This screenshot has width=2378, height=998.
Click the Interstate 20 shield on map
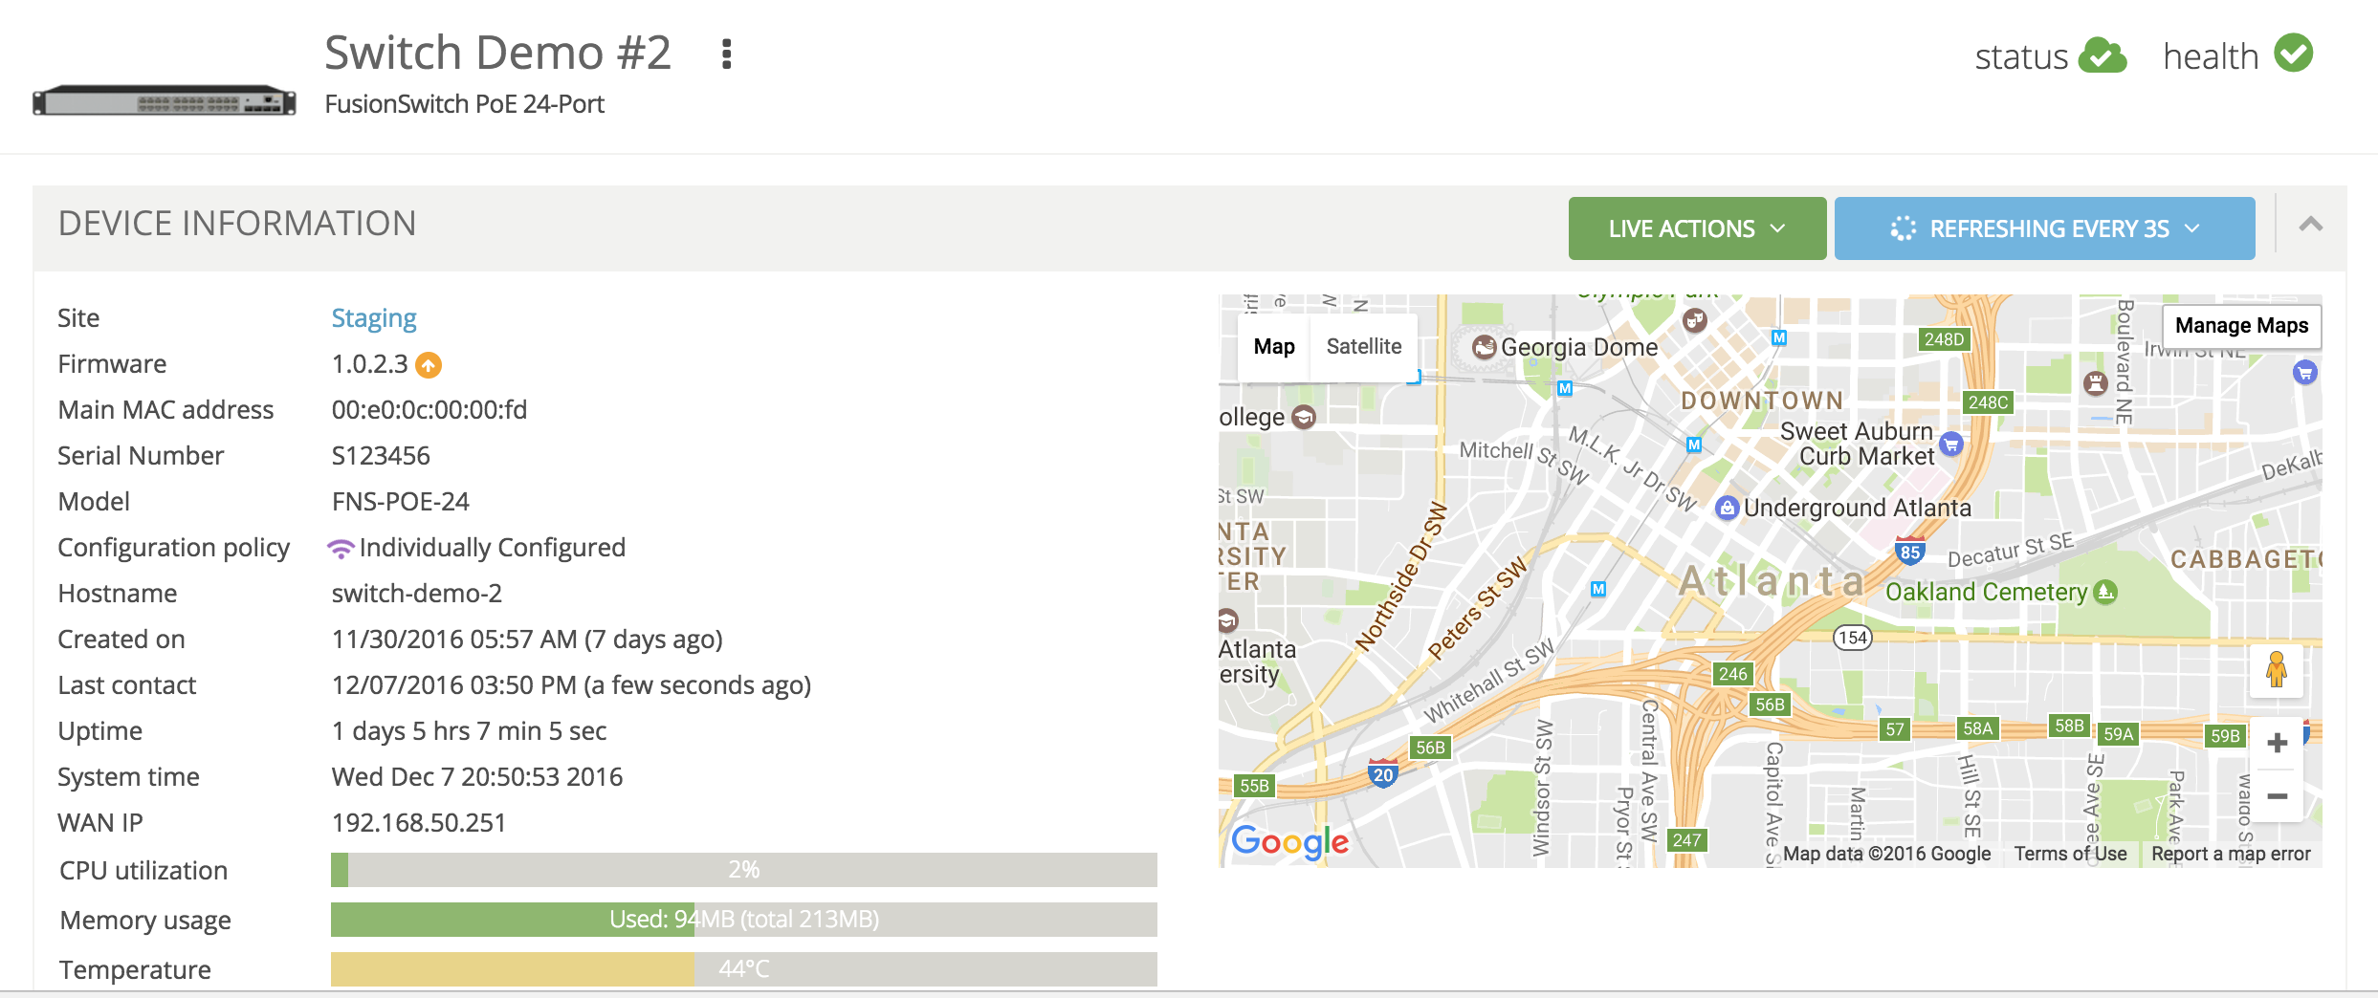point(1383,772)
